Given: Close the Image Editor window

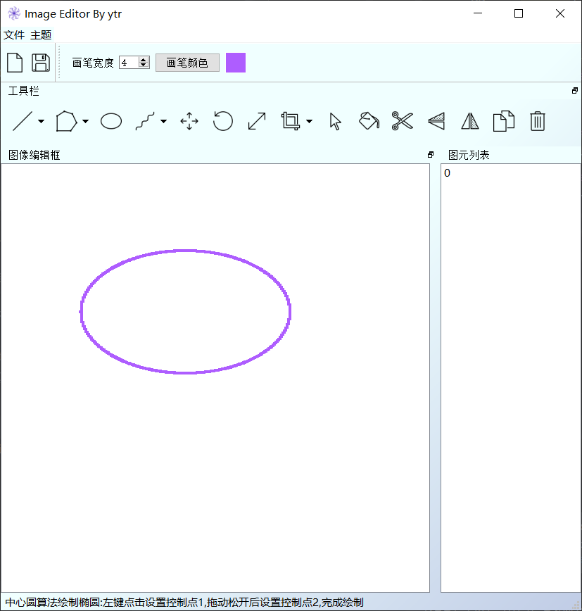Looking at the screenshot, I should 560,13.
